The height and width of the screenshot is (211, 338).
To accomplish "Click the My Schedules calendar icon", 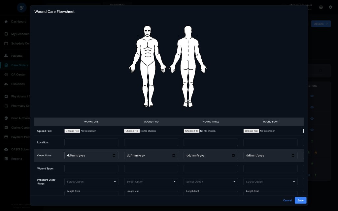I will 6,34.
